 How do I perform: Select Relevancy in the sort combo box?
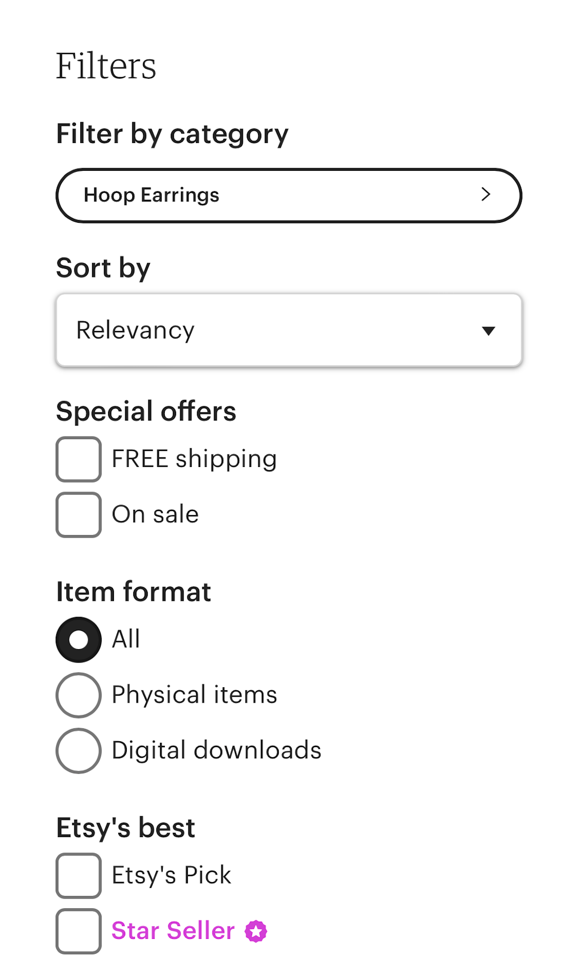(x=289, y=330)
